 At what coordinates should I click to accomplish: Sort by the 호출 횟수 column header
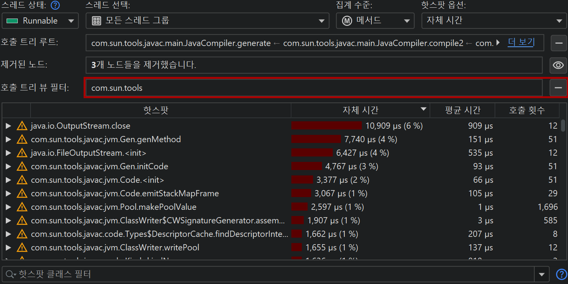(x=527, y=110)
